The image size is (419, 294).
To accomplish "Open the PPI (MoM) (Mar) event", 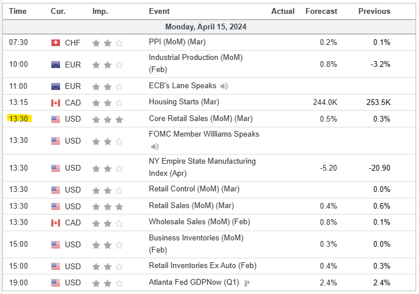I will click(177, 42).
